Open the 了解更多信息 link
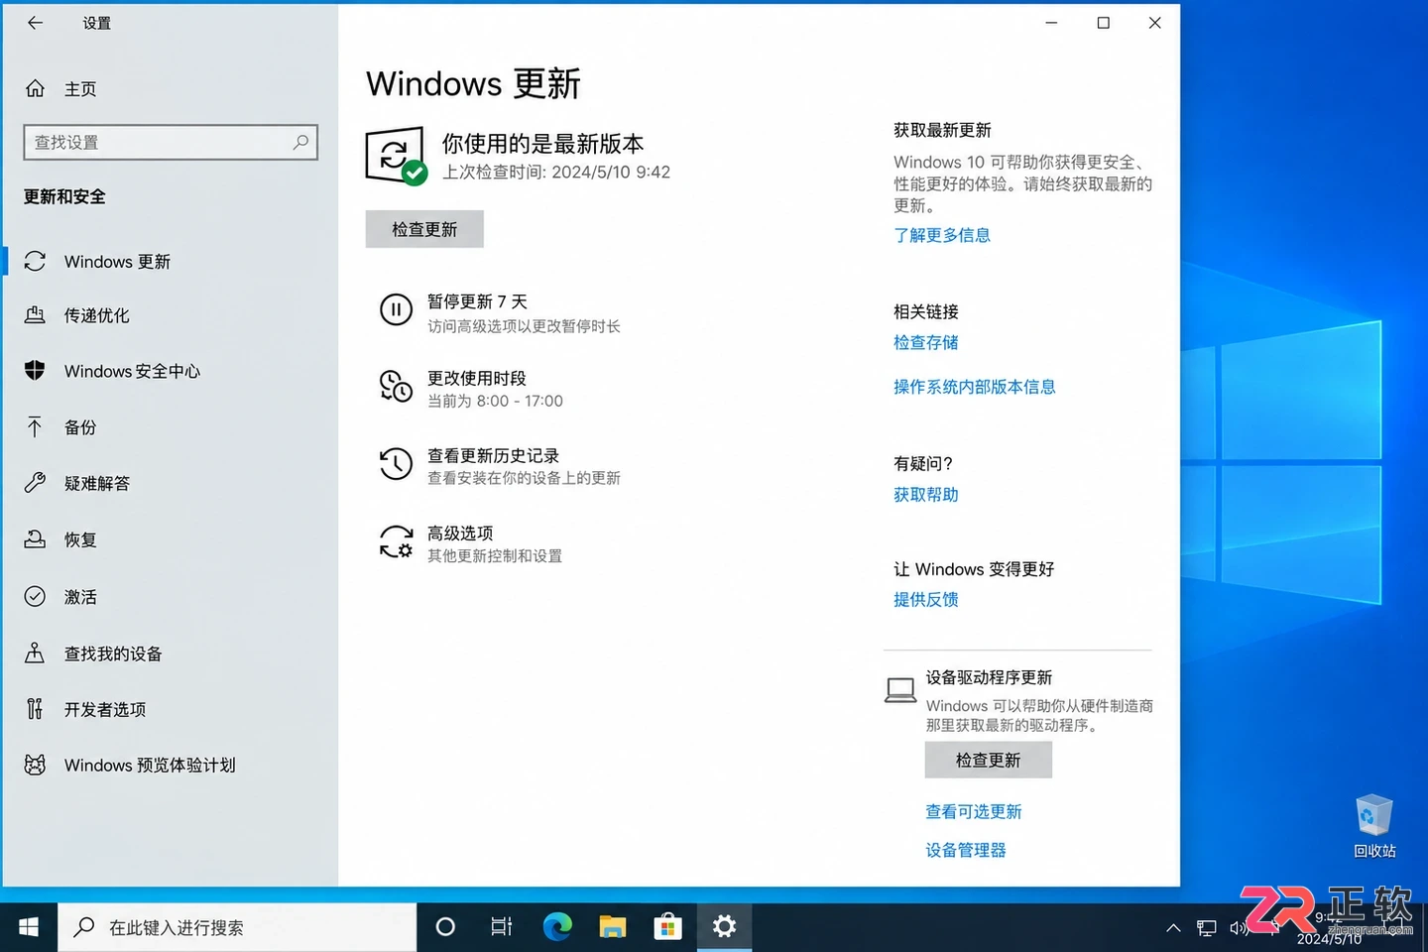This screenshot has width=1428, height=952. coord(942,235)
